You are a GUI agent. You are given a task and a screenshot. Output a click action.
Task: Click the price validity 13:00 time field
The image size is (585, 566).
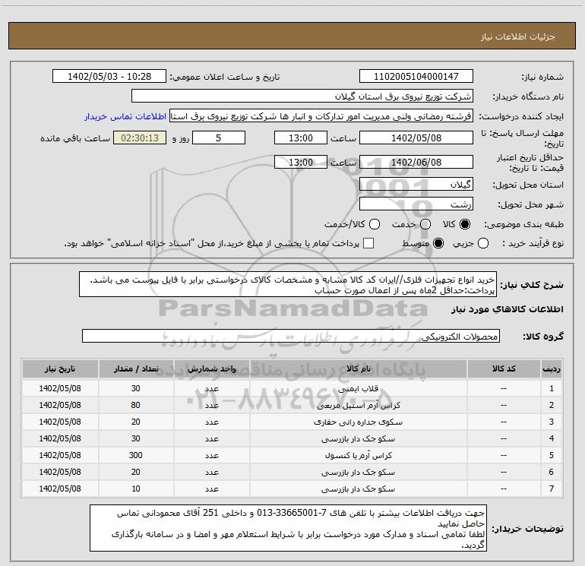point(301,163)
